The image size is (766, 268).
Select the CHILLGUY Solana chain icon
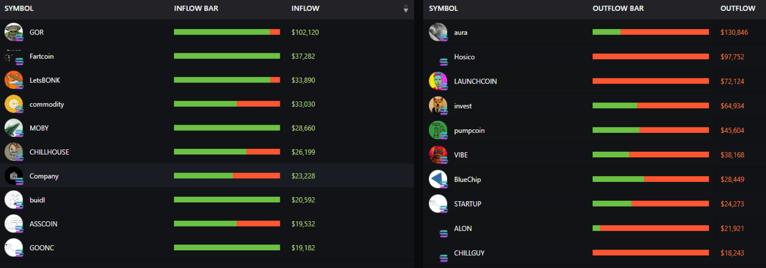point(443,257)
